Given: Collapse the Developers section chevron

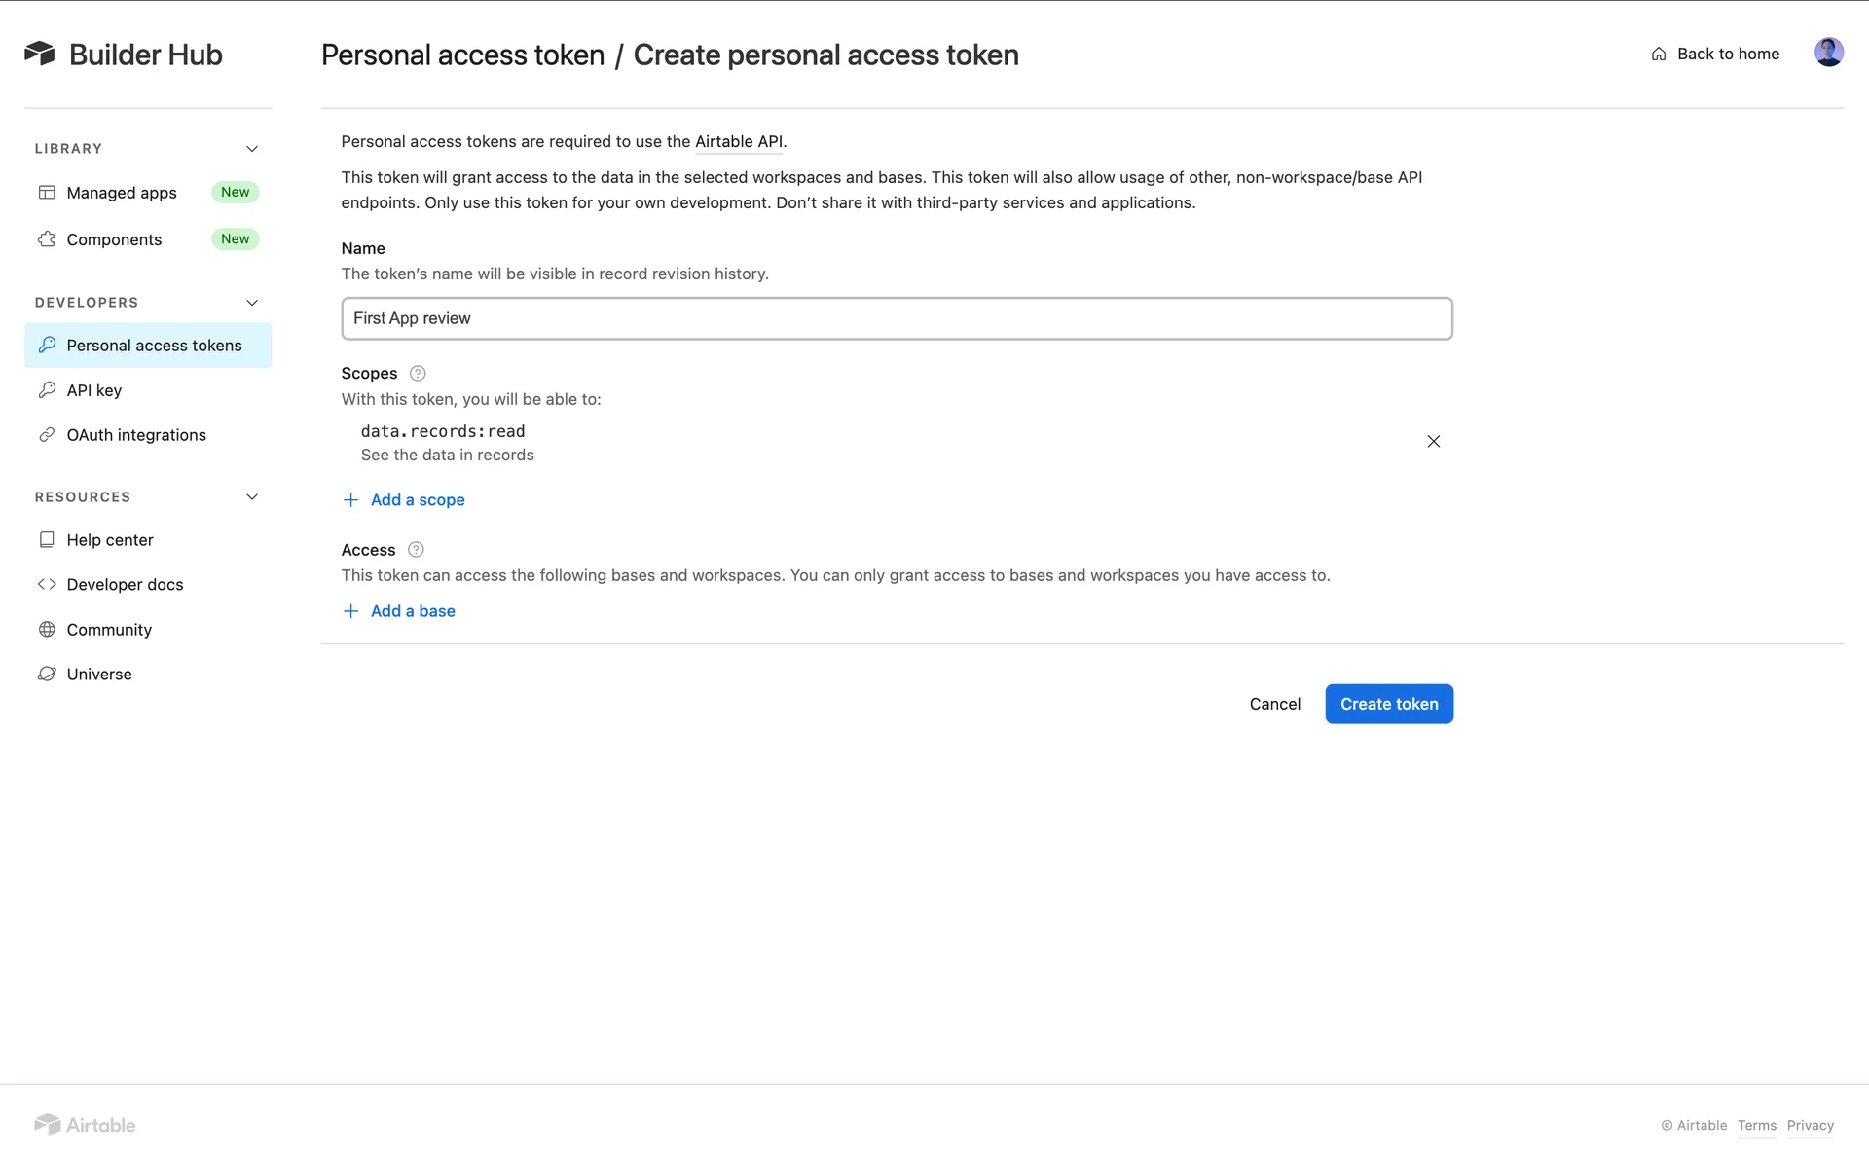Looking at the screenshot, I should click(x=252, y=303).
